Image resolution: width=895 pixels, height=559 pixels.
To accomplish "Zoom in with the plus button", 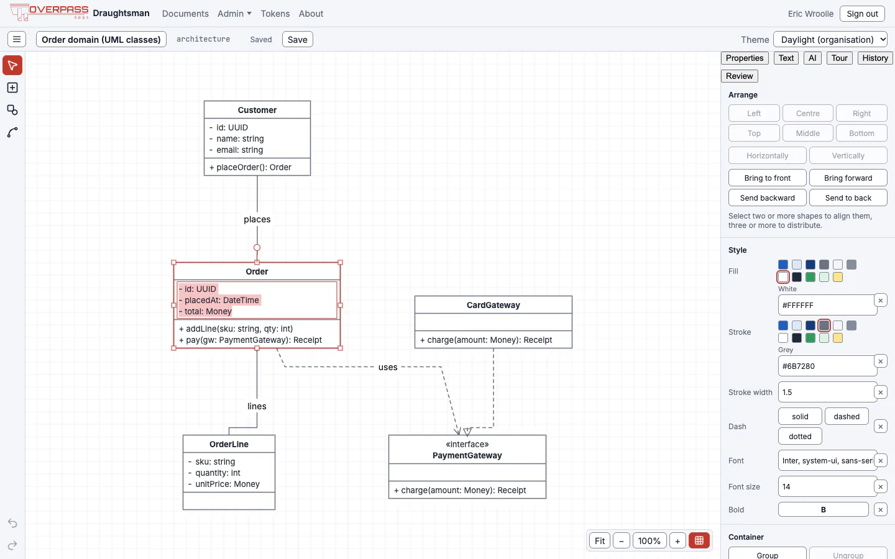I will [x=677, y=540].
